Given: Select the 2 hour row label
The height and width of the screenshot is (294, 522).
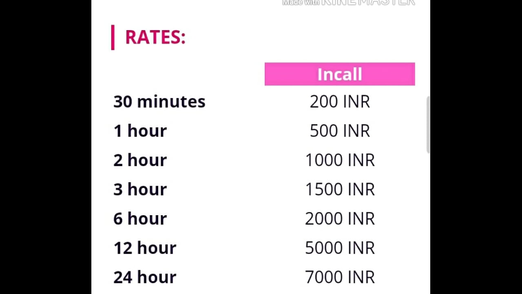Looking at the screenshot, I should point(140,160).
